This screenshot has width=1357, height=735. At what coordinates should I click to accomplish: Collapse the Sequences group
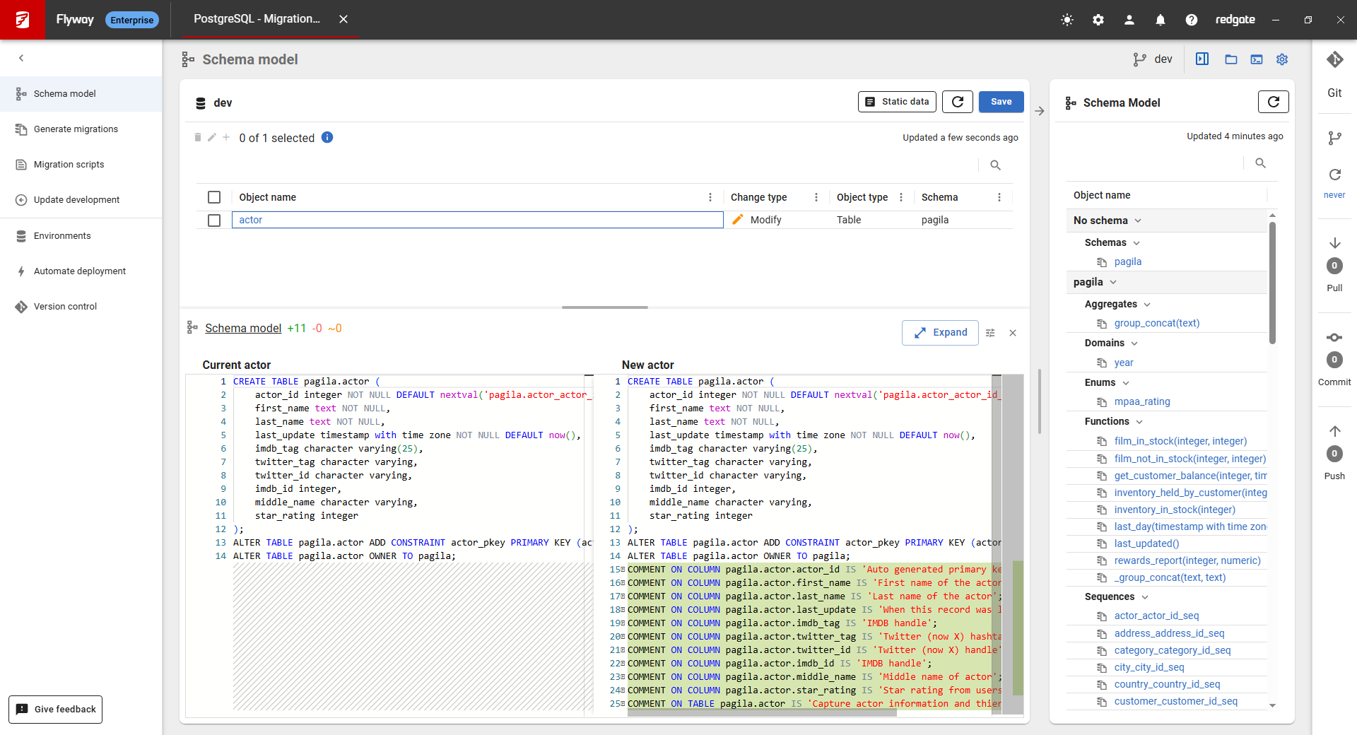tap(1144, 597)
